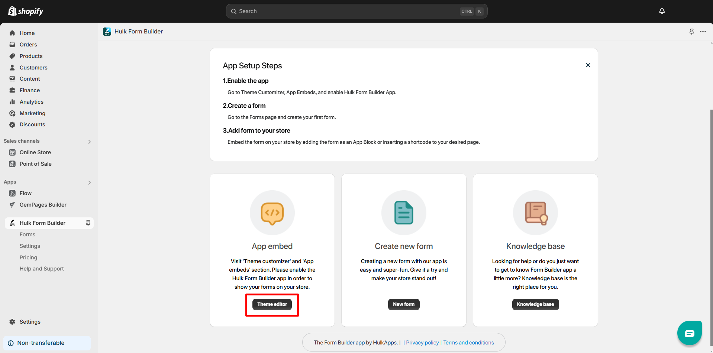Open Forms under Hulk Form Builder
The image size is (713, 353).
[28, 234]
